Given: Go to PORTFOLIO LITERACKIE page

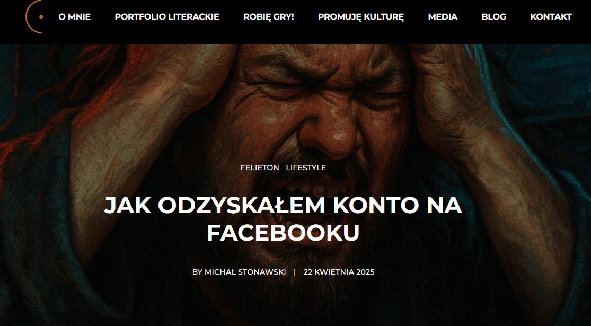Looking at the screenshot, I should pos(166,16).
